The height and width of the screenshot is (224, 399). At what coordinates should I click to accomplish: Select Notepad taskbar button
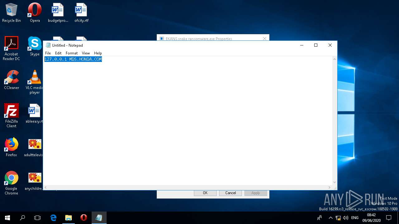[x=99, y=218]
